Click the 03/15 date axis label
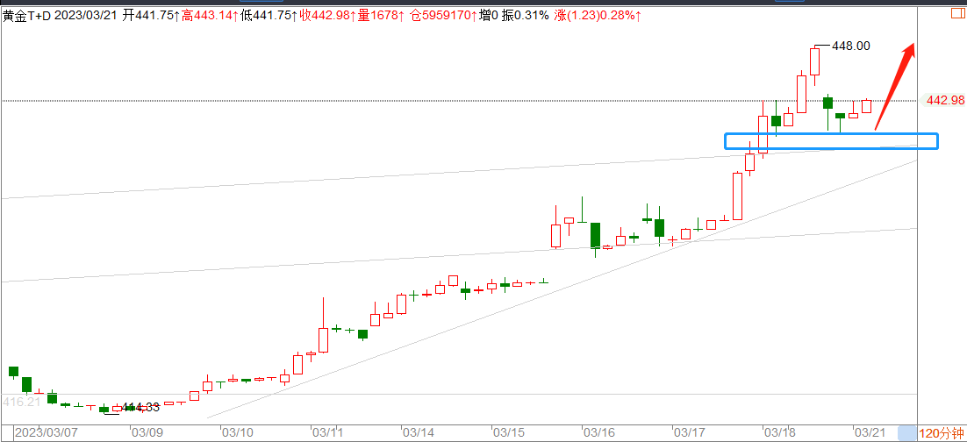 pyautogui.click(x=507, y=433)
